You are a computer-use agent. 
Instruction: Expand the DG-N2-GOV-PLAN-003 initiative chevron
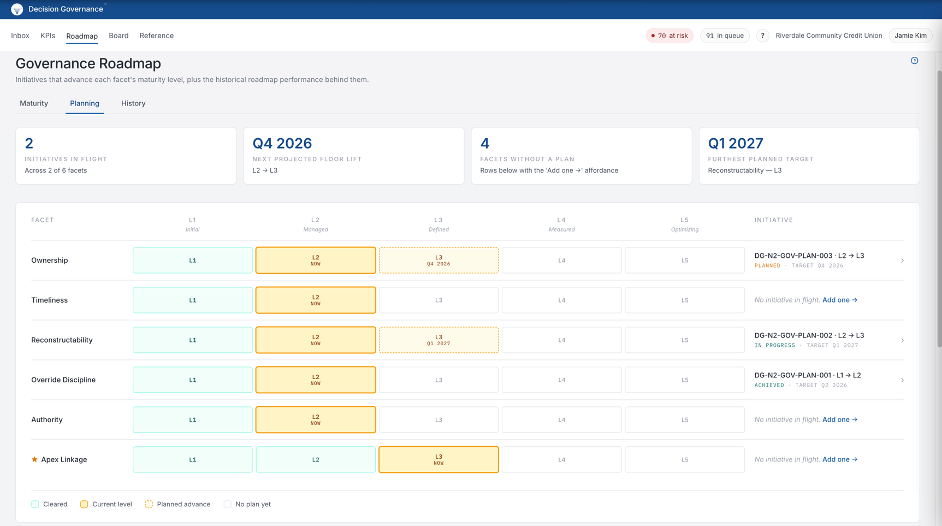pyautogui.click(x=902, y=261)
